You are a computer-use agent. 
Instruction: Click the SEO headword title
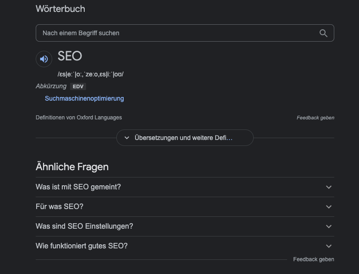pos(70,56)
